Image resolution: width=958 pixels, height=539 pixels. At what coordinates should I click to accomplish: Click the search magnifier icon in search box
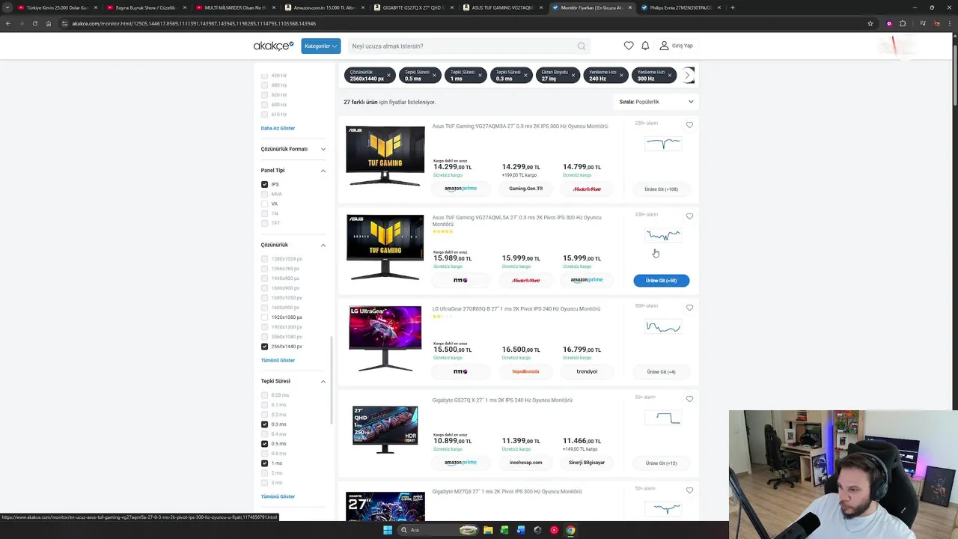pyautogui.click(x=582, y=46)
